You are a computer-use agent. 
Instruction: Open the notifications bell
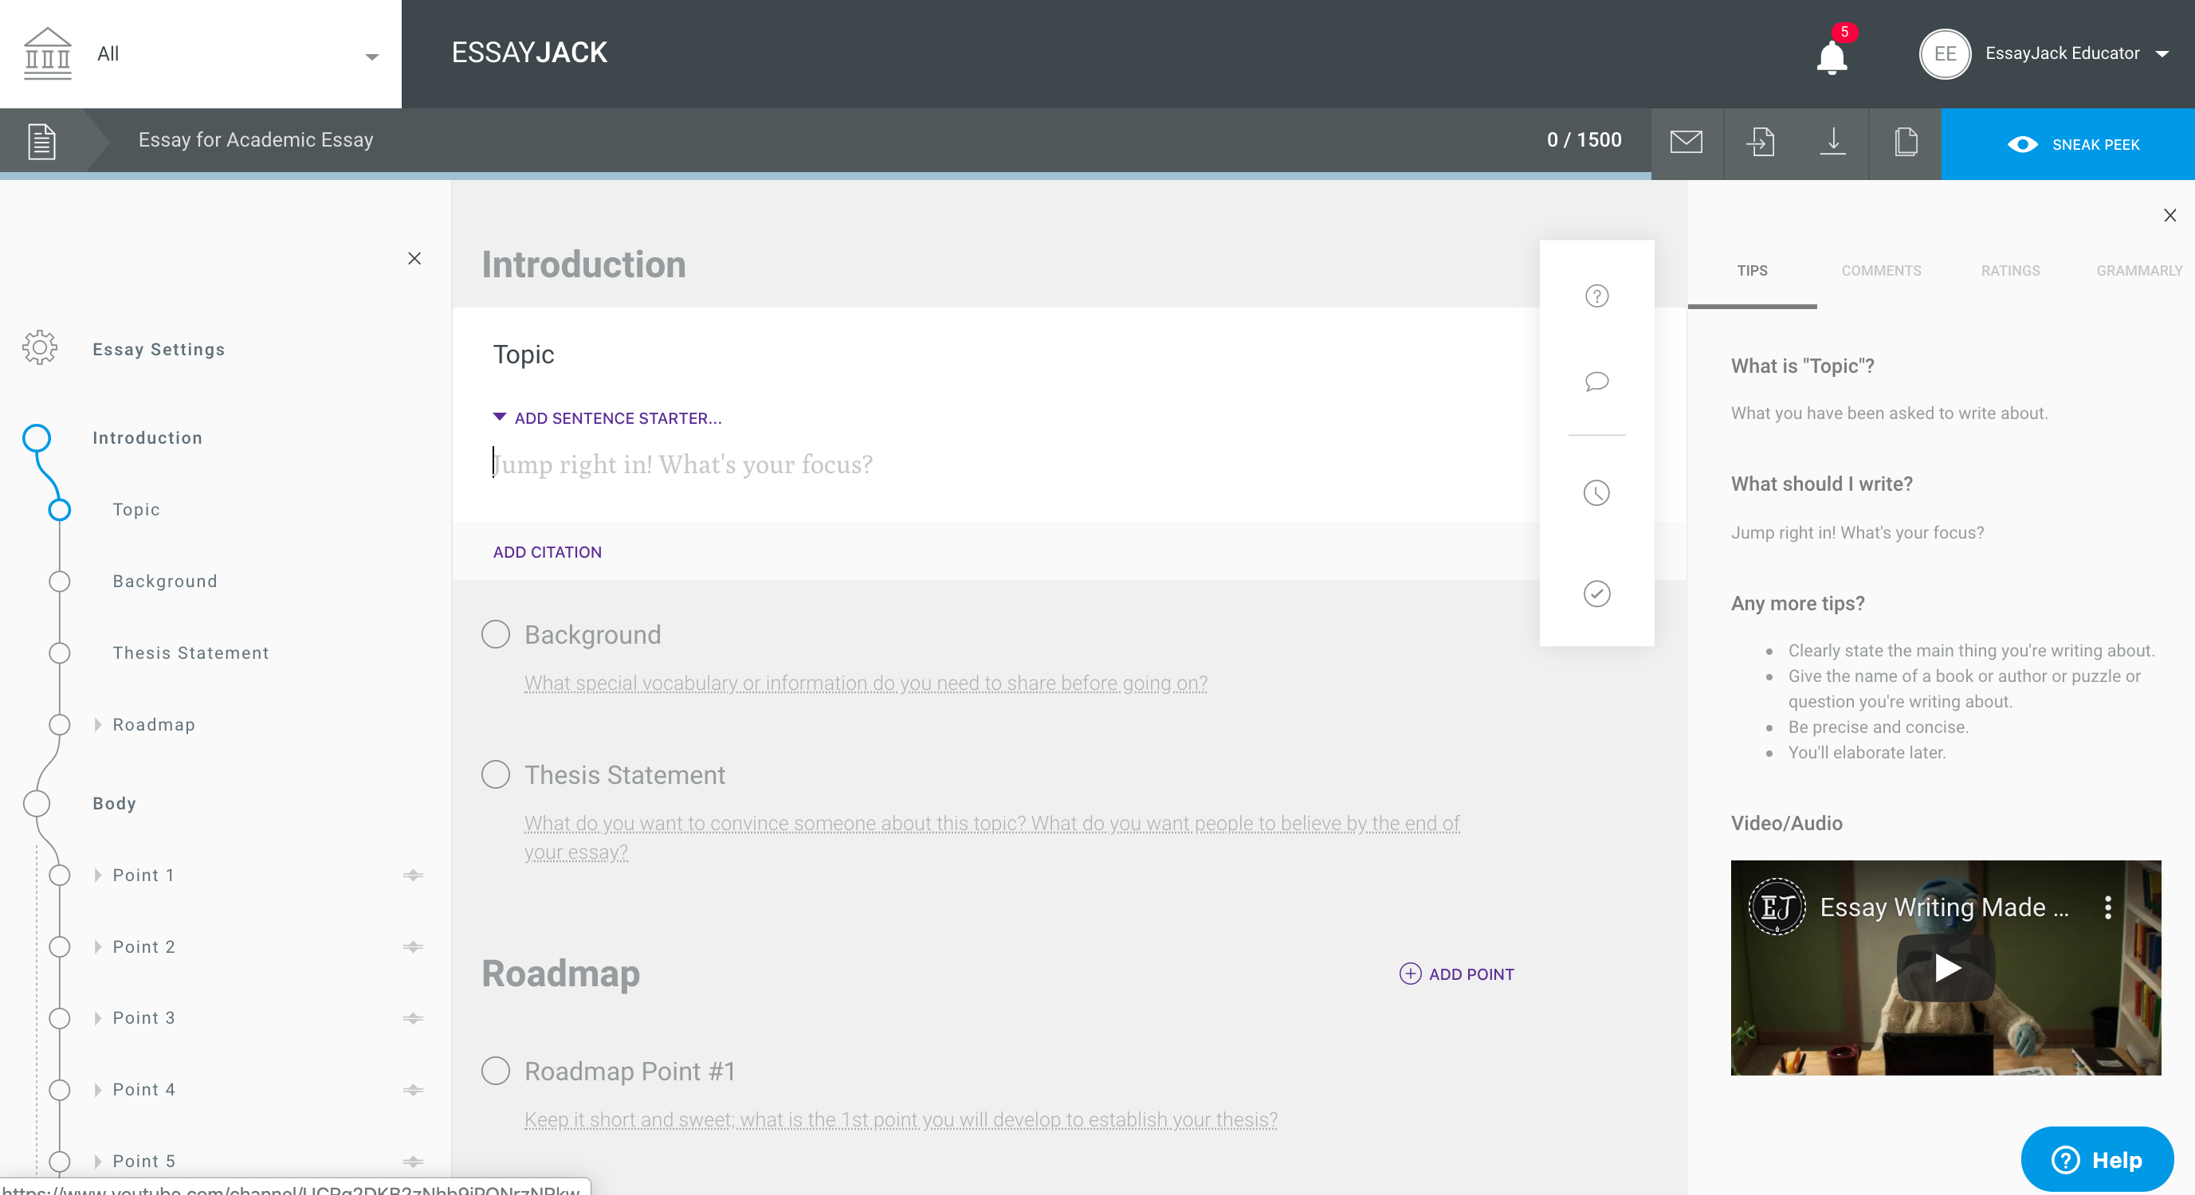click(x=1831, y=58)
